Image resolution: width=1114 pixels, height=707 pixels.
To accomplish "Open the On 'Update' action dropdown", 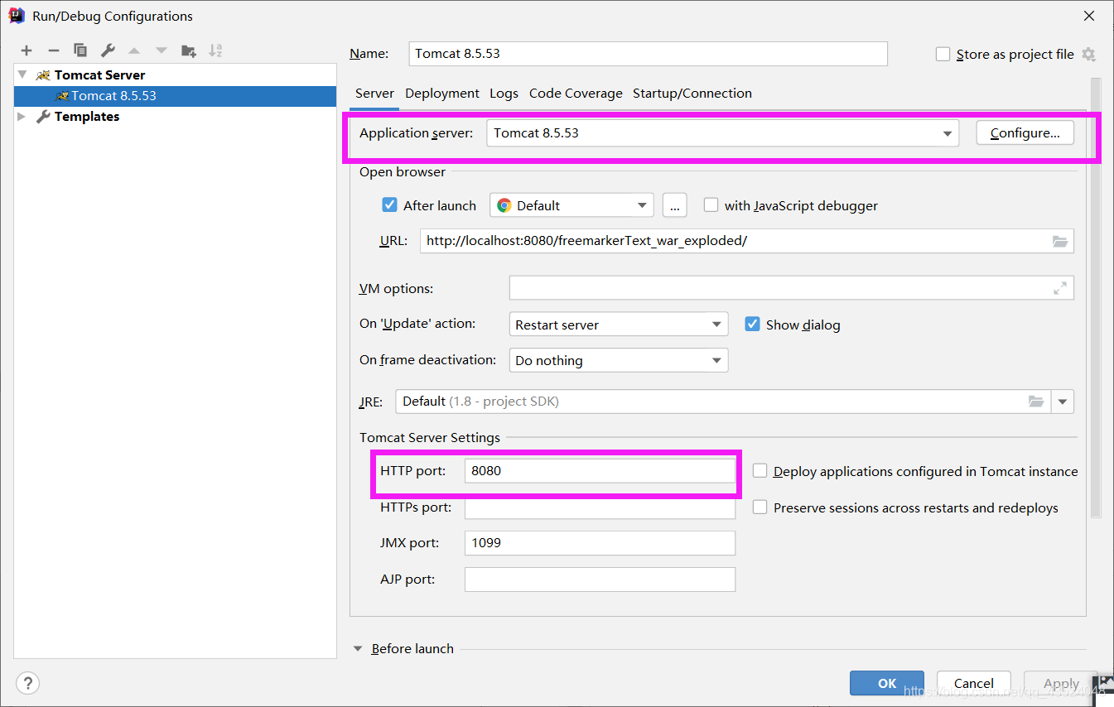I will (619, 325).
